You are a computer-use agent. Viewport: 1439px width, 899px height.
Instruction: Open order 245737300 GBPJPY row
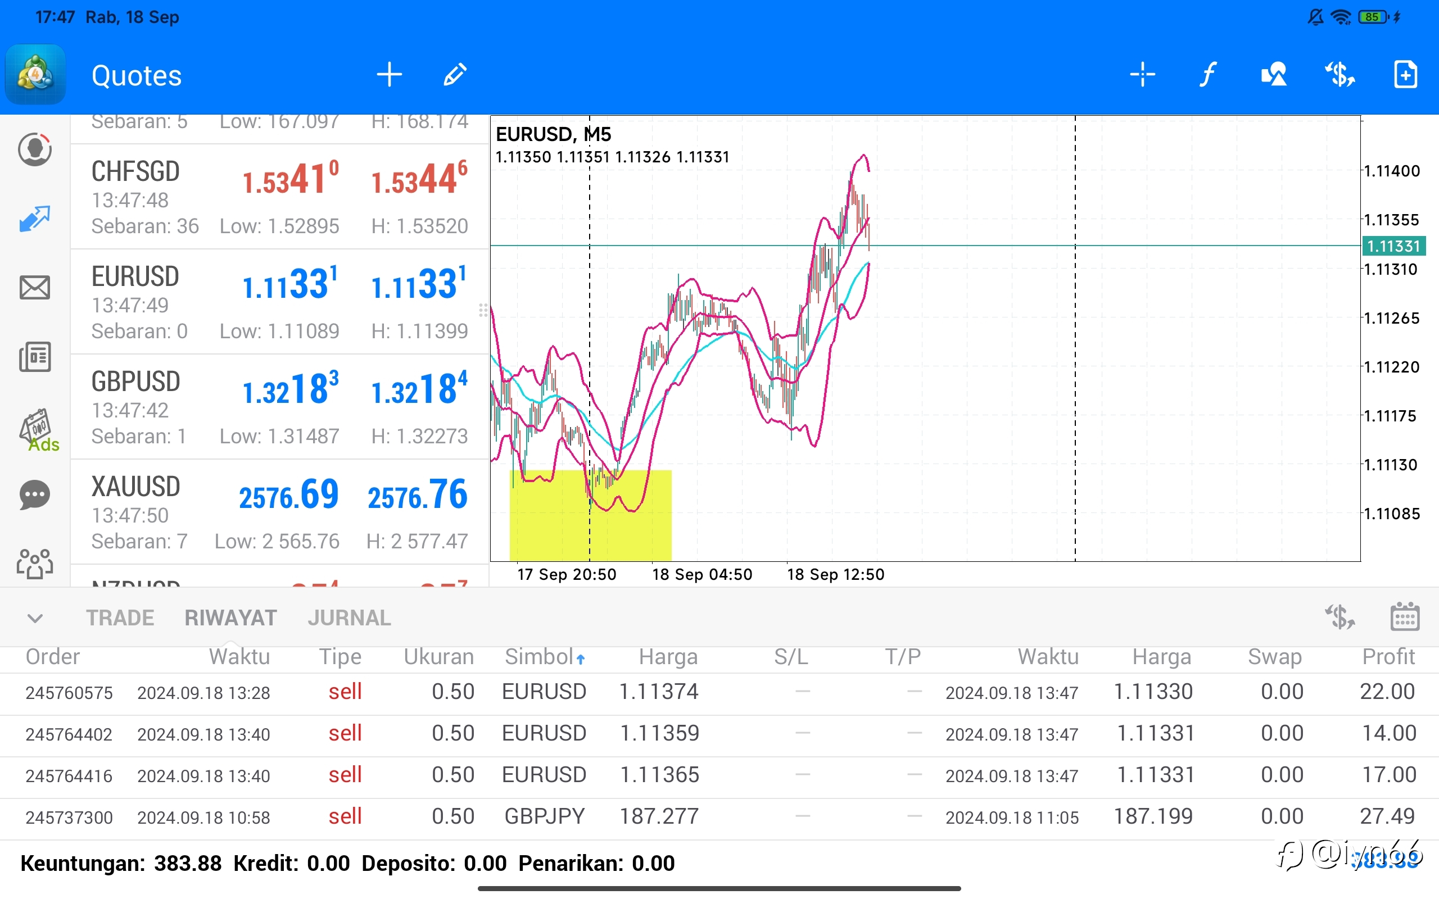tap(719, 819)
